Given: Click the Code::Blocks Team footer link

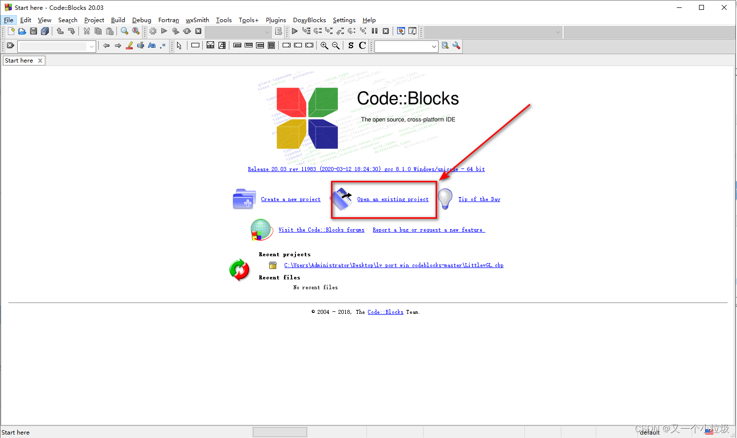Looking at the screenshot, I should coord(385,312).
